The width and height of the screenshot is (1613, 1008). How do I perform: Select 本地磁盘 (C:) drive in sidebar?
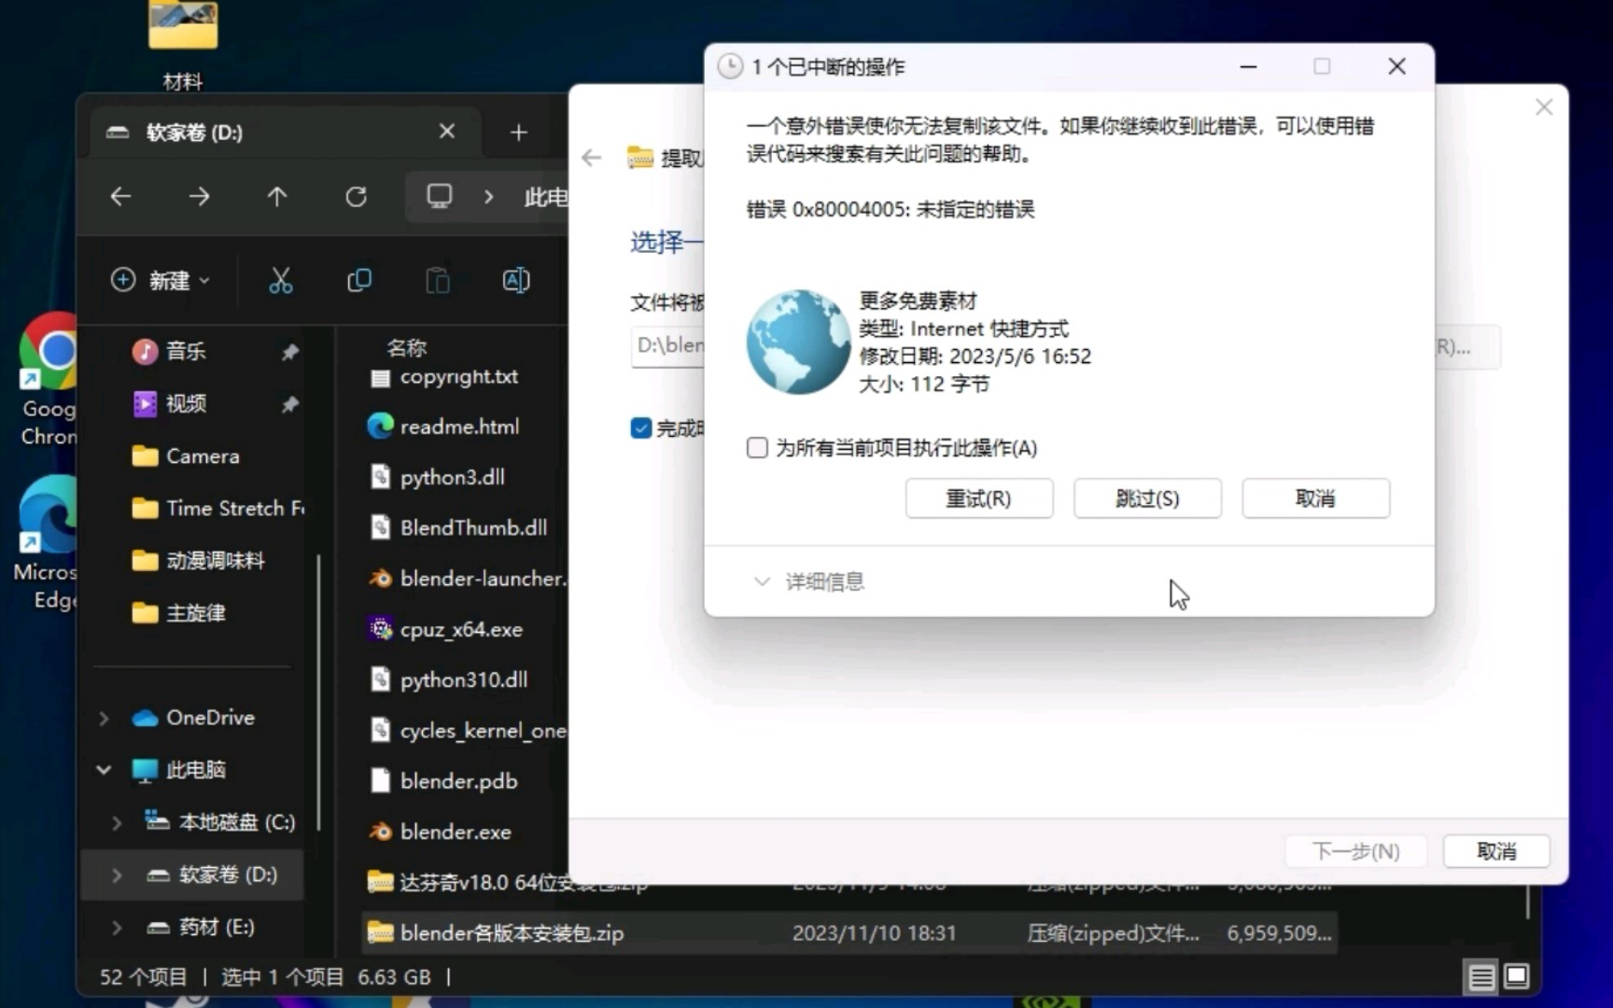(221, 821)
